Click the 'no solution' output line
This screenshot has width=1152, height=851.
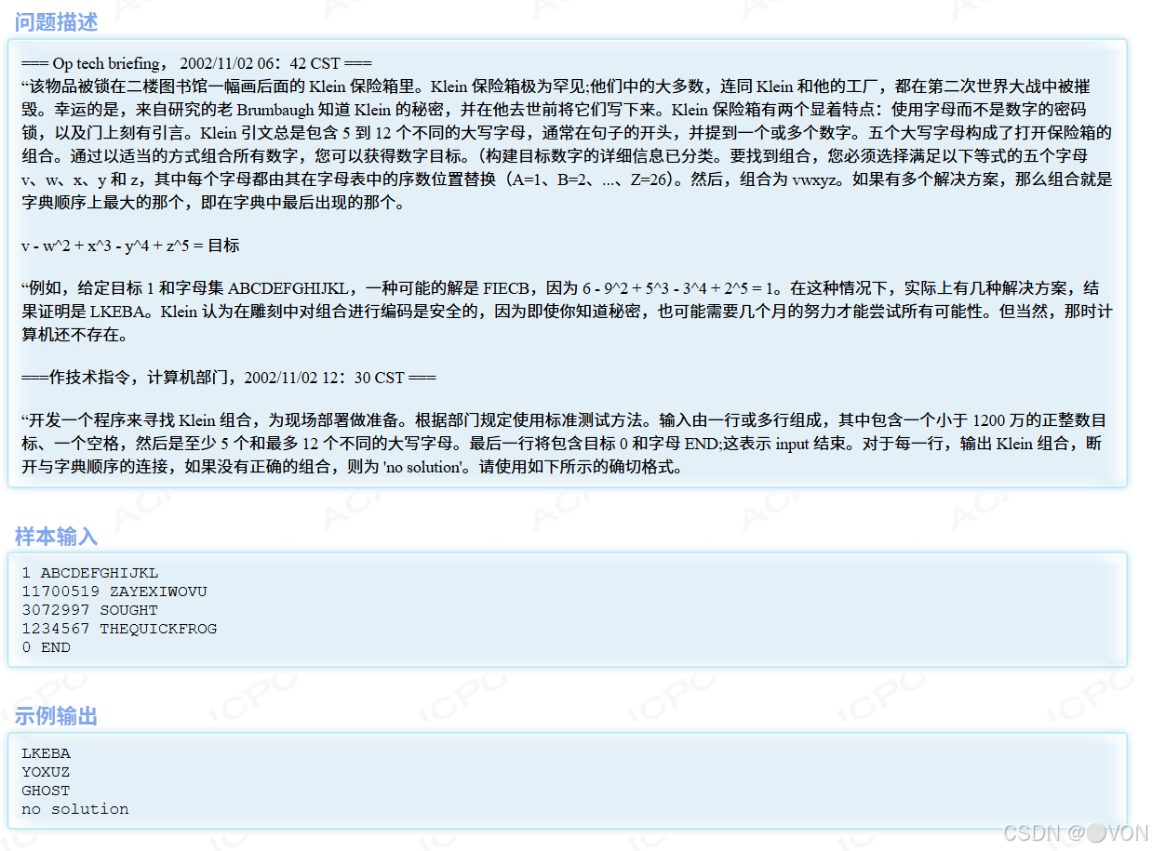[75, 809]
